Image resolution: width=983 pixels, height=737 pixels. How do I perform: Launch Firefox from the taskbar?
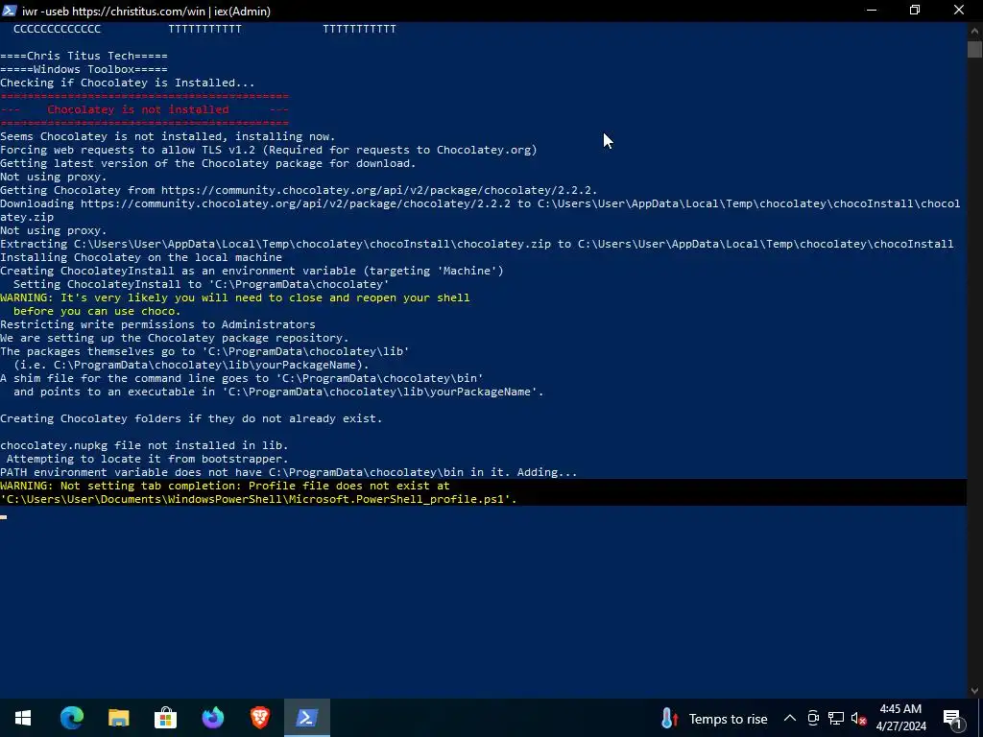tap(212, 718)
